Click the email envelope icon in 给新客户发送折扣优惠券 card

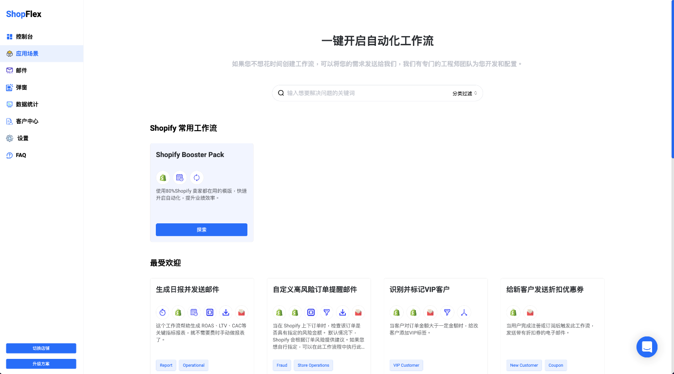click(x=530, y=312)
